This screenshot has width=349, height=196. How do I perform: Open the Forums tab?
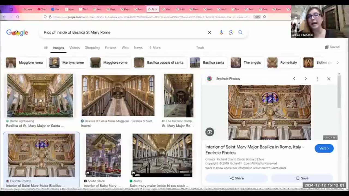tap(110, 47)
